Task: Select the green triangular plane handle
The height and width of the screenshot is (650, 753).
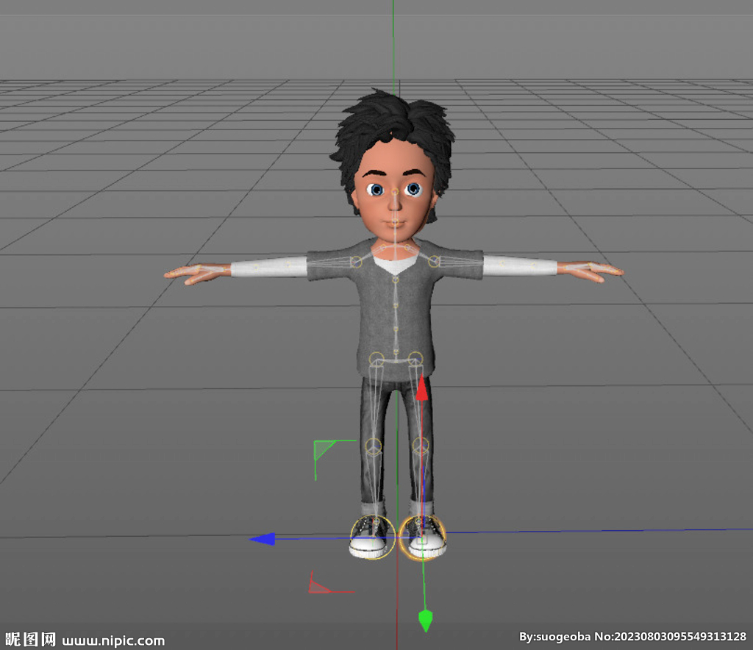Action: pyautogui.click(x=323, y=450)
